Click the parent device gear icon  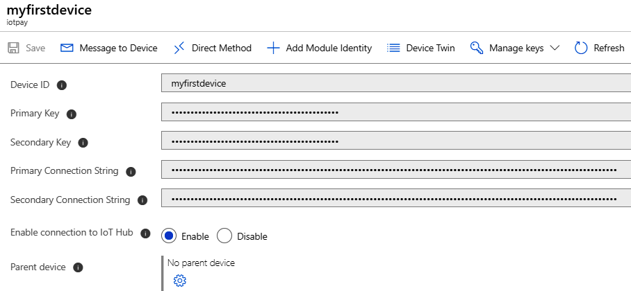click(x=180, y=280)
